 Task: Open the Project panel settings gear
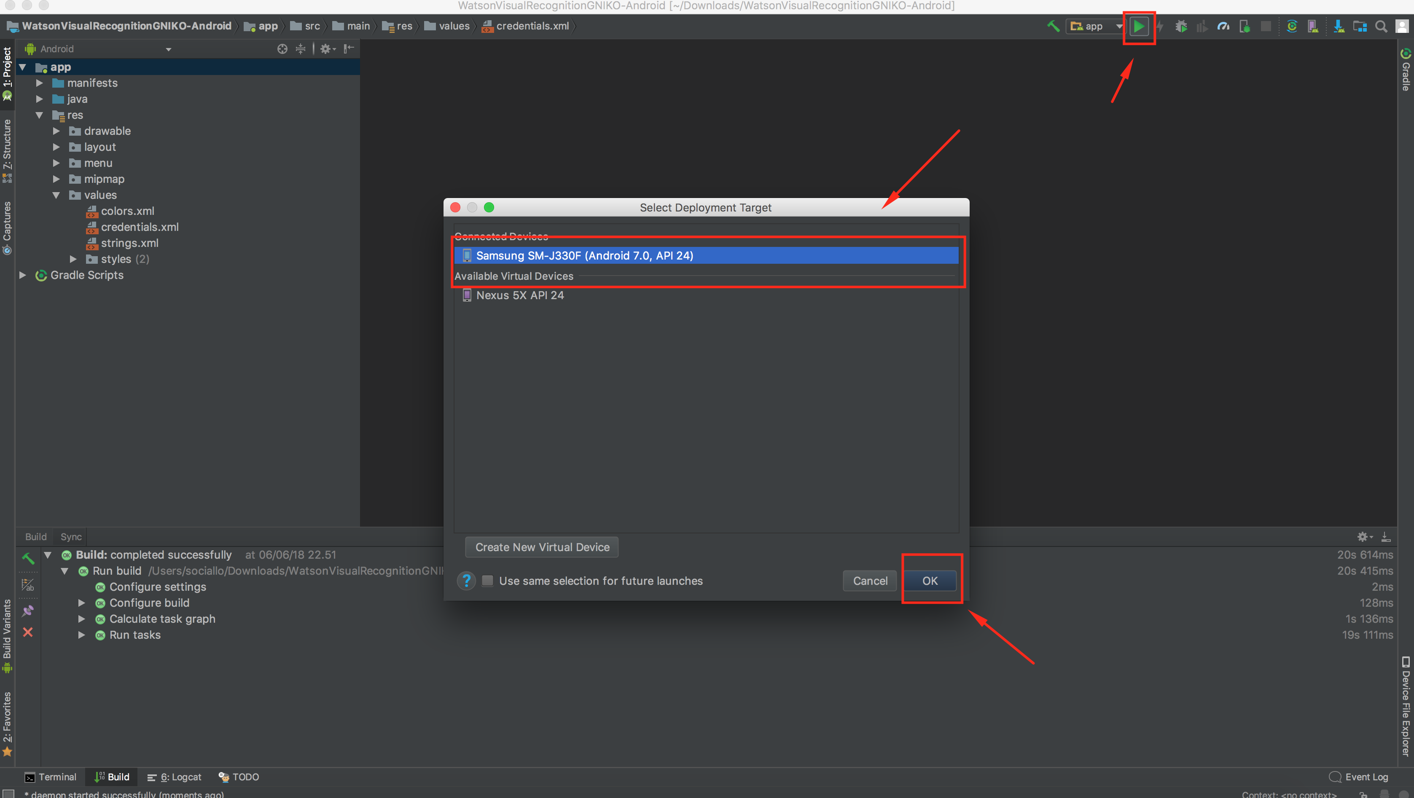click(327, 49)
